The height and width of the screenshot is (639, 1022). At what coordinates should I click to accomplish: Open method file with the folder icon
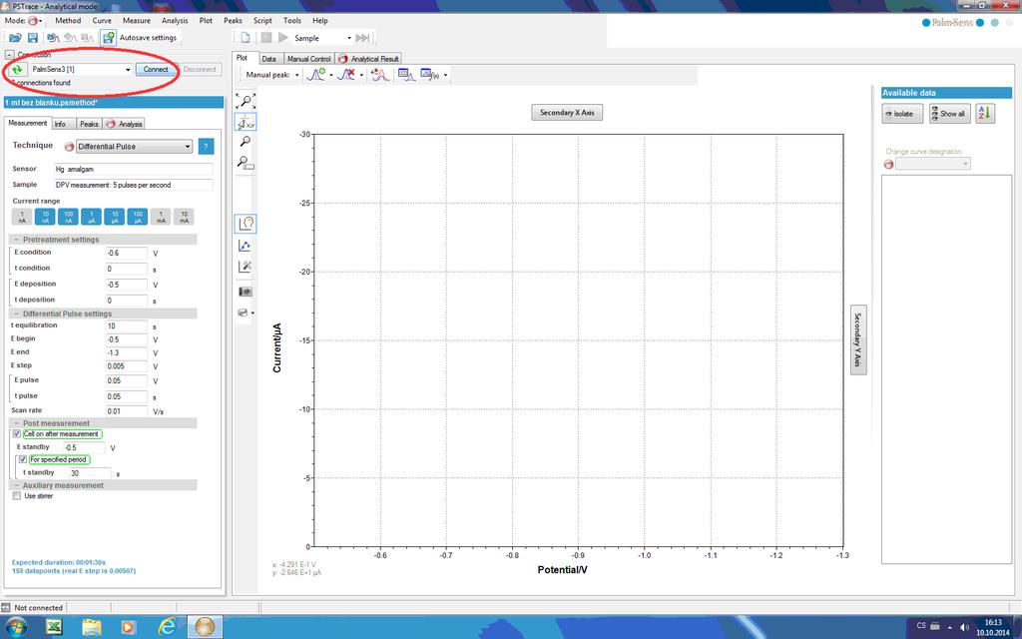tap(15, 38)
